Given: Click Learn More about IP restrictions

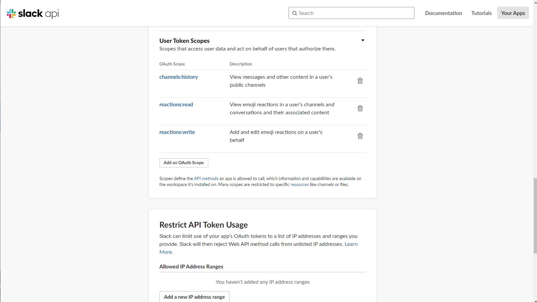Looking at the screenshot, I should [351, 244].
